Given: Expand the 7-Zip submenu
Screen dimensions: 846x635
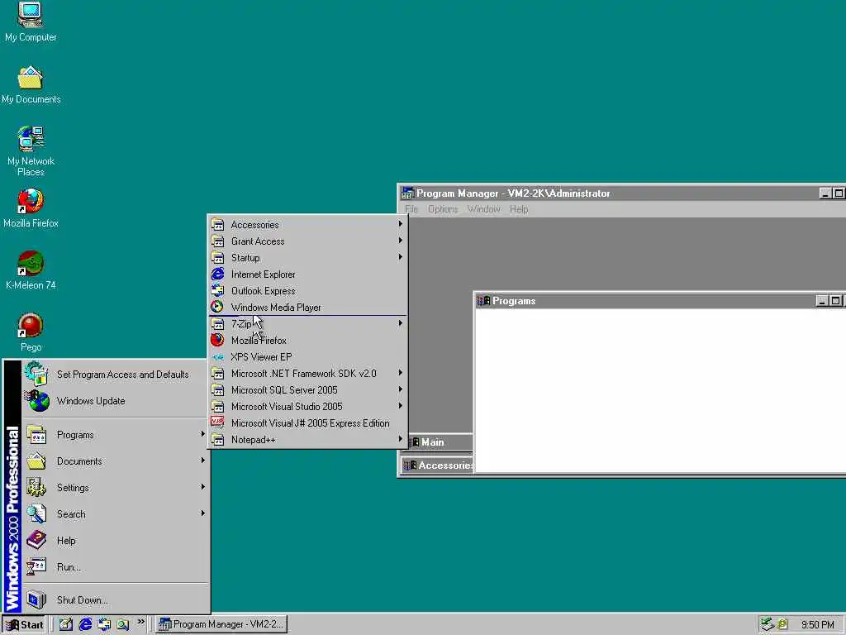Looking at the screenshot, I should pyautogui.click(x=307, y=323).
